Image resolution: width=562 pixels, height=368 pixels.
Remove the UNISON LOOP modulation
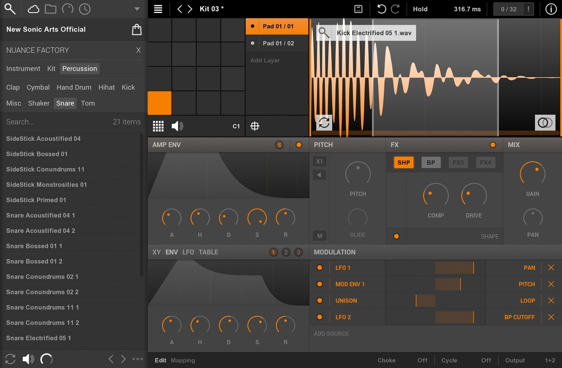coord(551,301)
